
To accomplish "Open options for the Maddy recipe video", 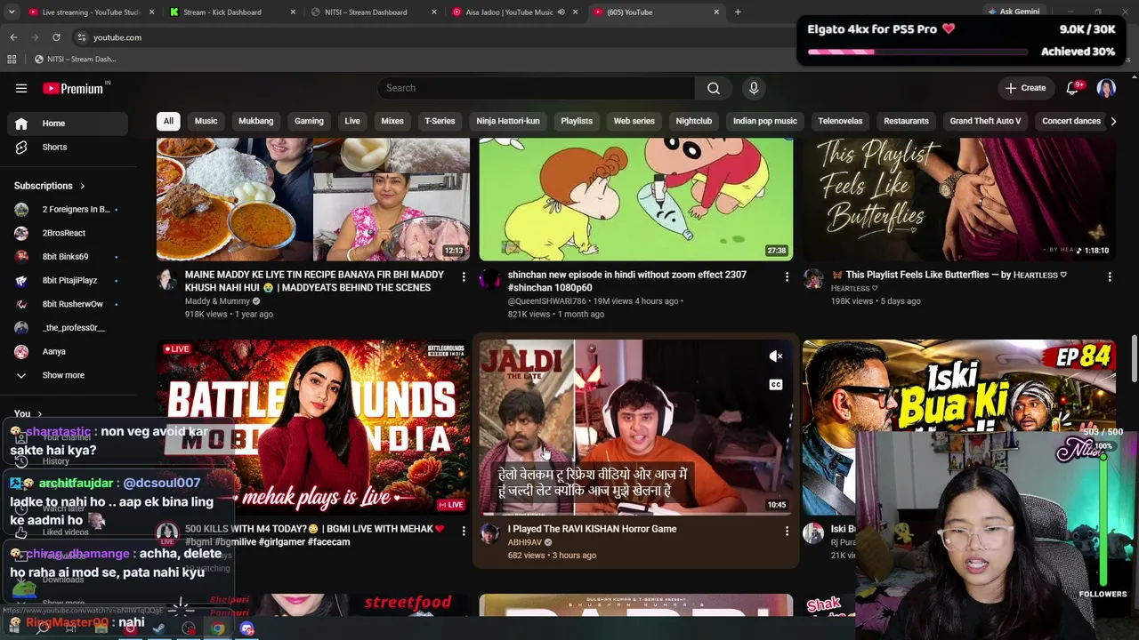I will pyautogui.click(x=464, y=277).
